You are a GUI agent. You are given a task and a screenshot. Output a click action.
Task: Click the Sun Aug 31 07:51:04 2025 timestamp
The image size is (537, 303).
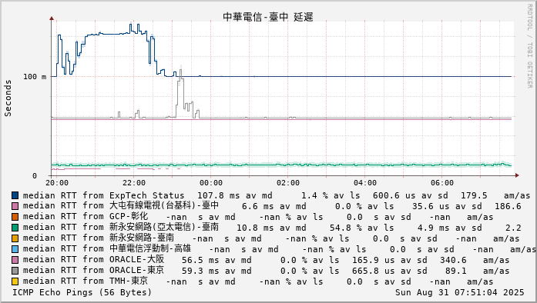460,292
